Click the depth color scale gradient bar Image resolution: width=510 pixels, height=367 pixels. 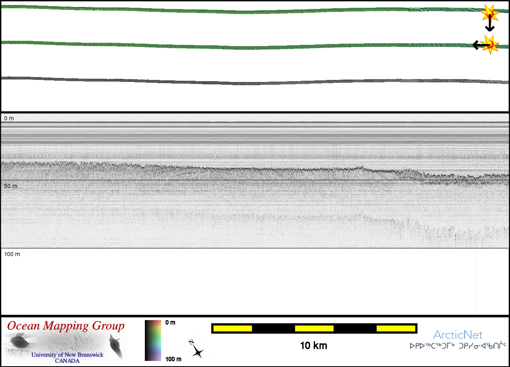click(153, 340)
